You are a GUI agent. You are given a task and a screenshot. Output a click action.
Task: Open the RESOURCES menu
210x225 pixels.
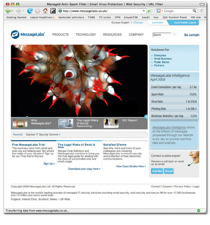pyautogui.click(x=112, y=35)
